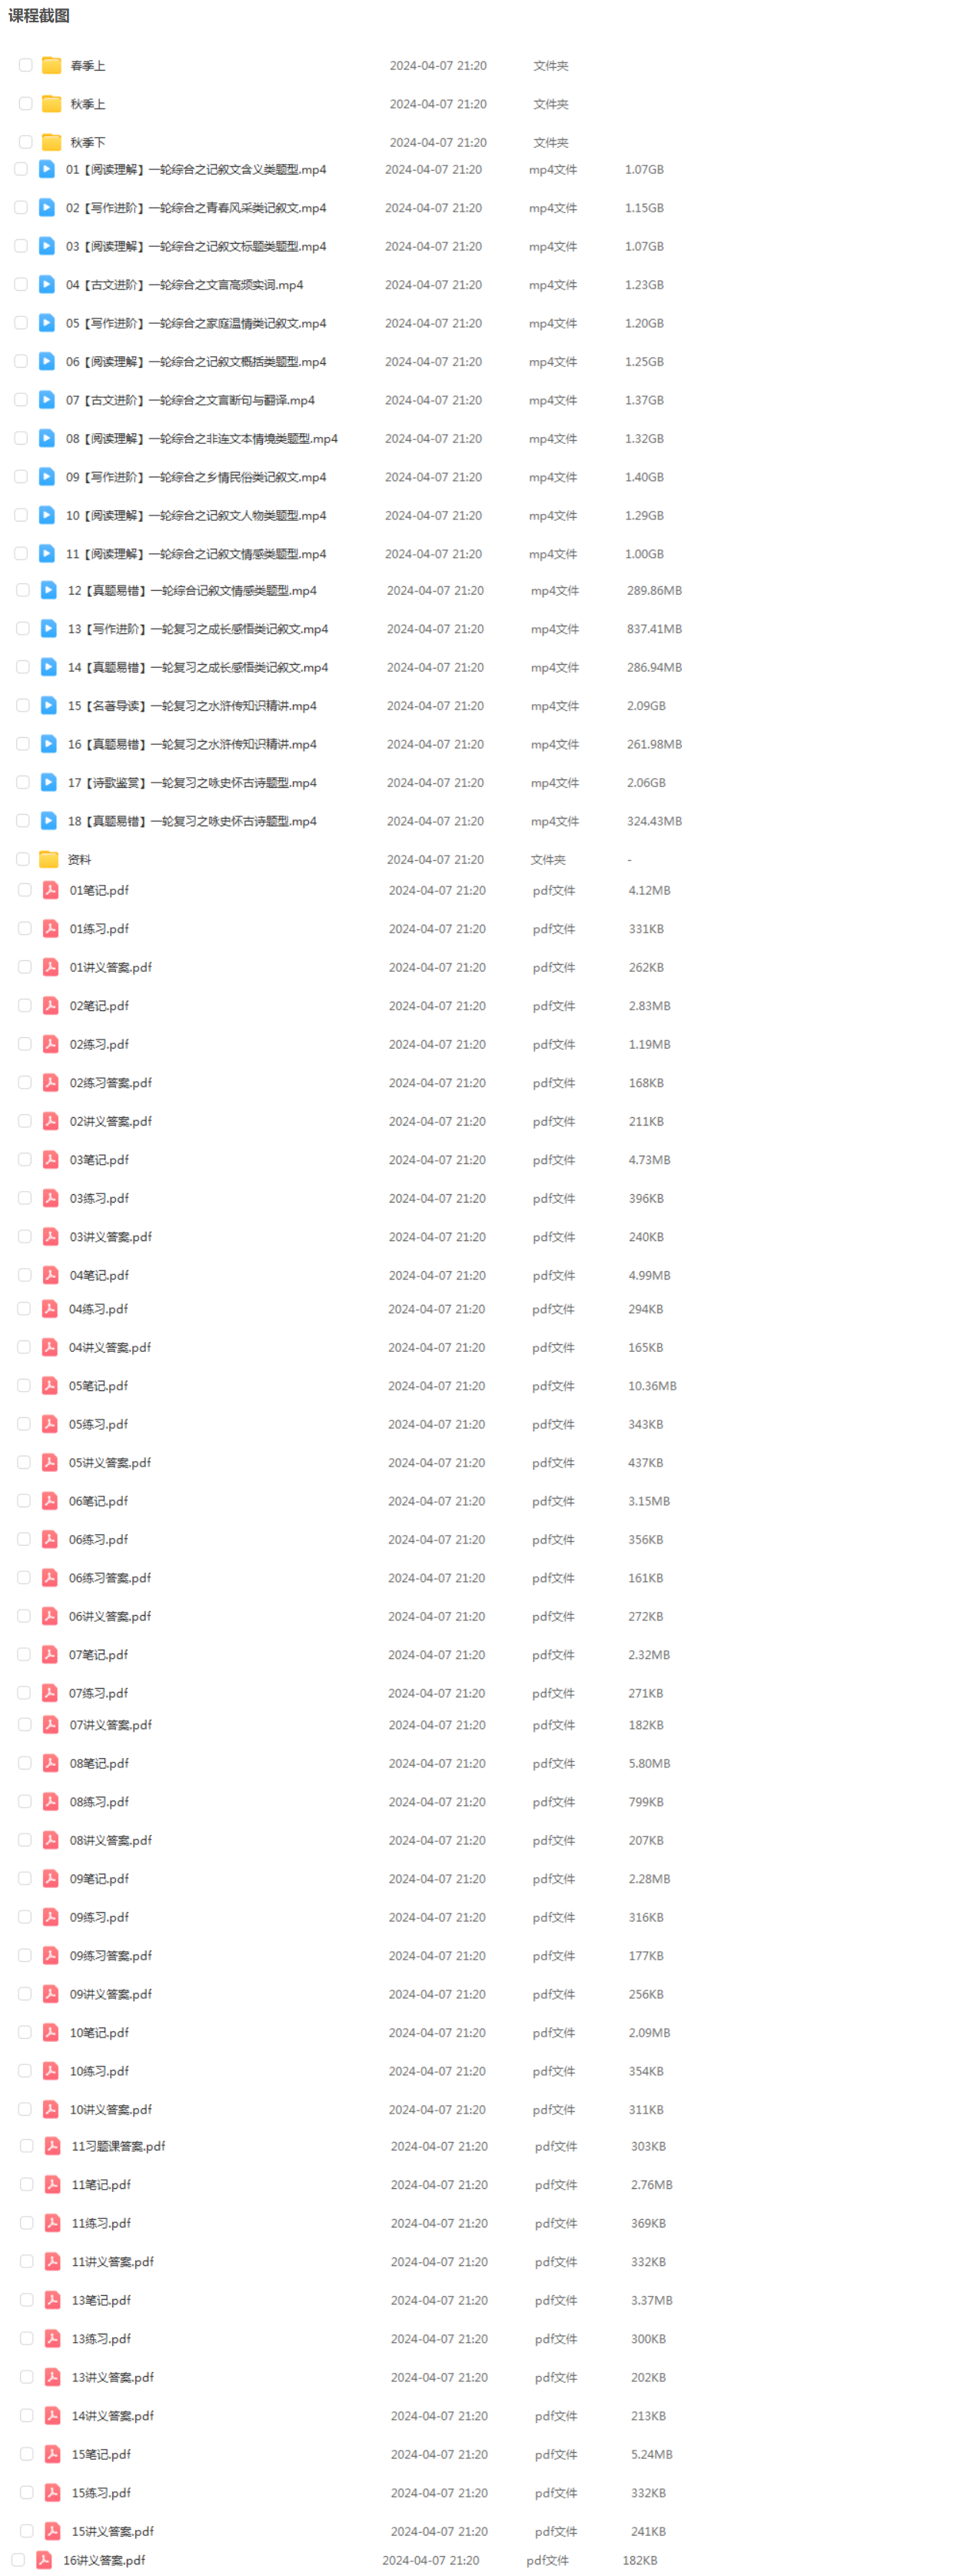
Task: Click the 秋季下 folder icon
Action: (x=52, y=143)
